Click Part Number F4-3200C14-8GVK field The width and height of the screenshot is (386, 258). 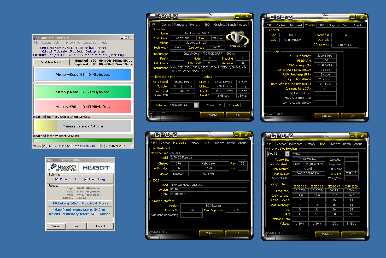coord(308,173)
